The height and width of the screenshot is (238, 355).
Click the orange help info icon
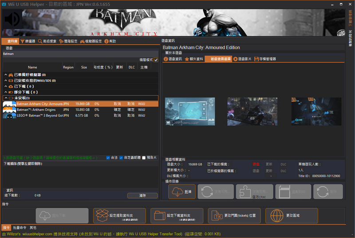point(106,41)
